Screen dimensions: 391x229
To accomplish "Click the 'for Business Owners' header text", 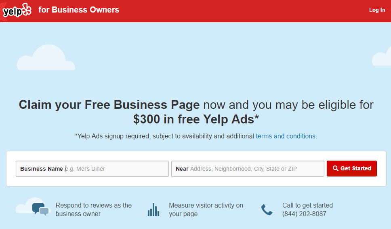I will pos(79,10).
